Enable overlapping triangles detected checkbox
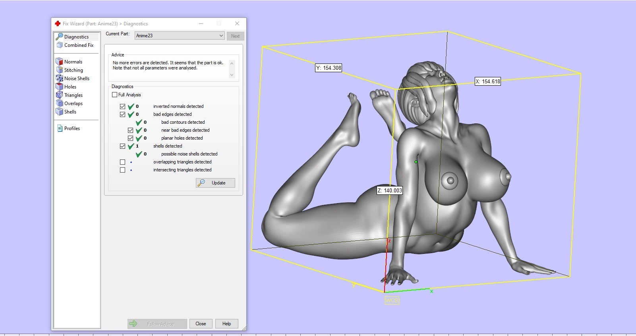Image resolution: width=636 pixels, height=336 pixels. point(122,162)
